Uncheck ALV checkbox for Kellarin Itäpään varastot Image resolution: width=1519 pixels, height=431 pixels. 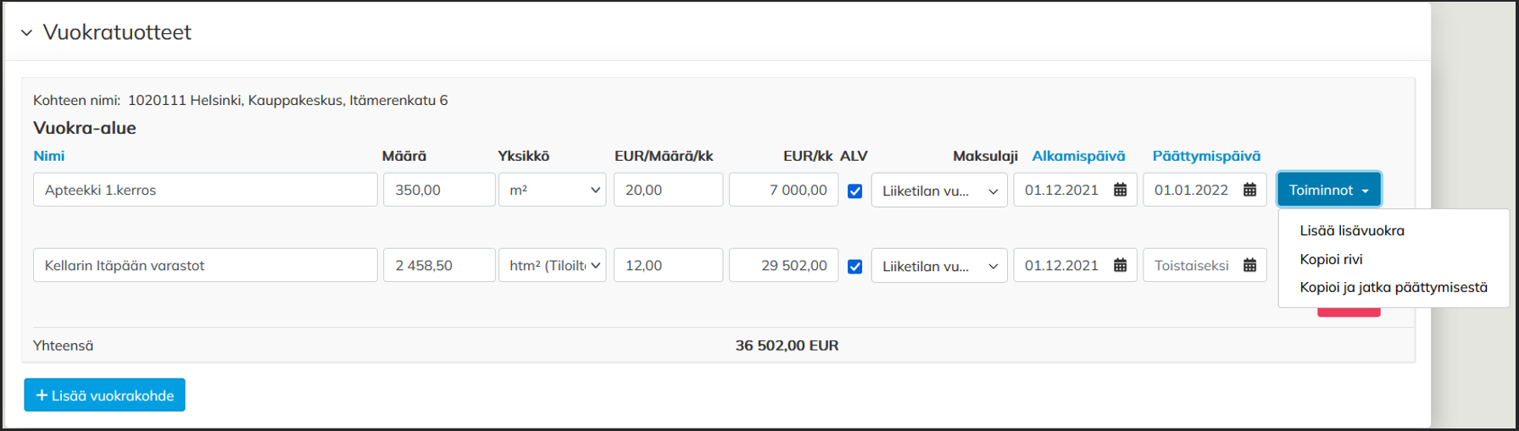tap(854, 266)
